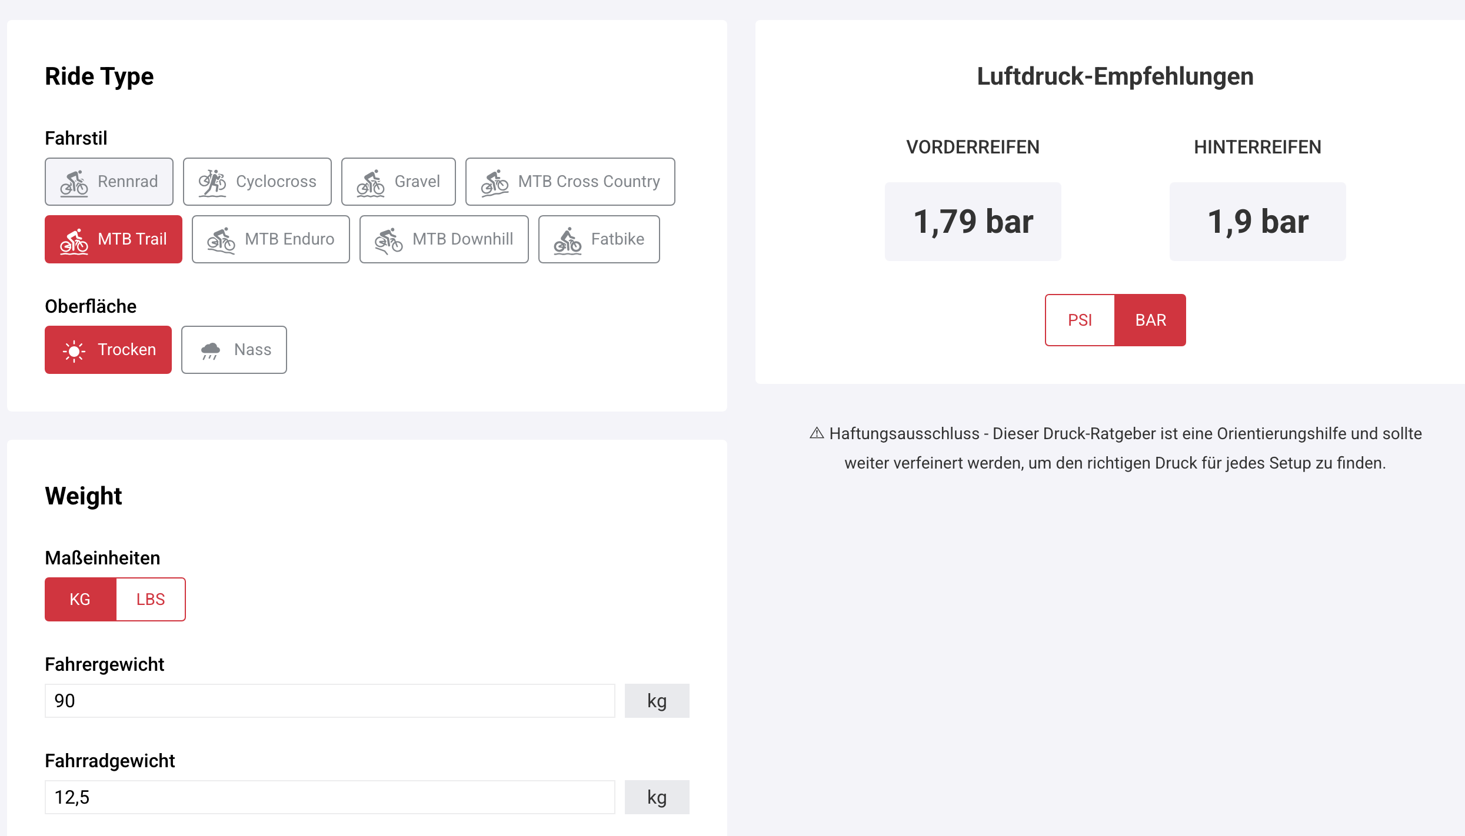The image size is (1465, 836).
Task: Click the Haftungsausschluss warning triangle icon
Action: tap(817, 433)
